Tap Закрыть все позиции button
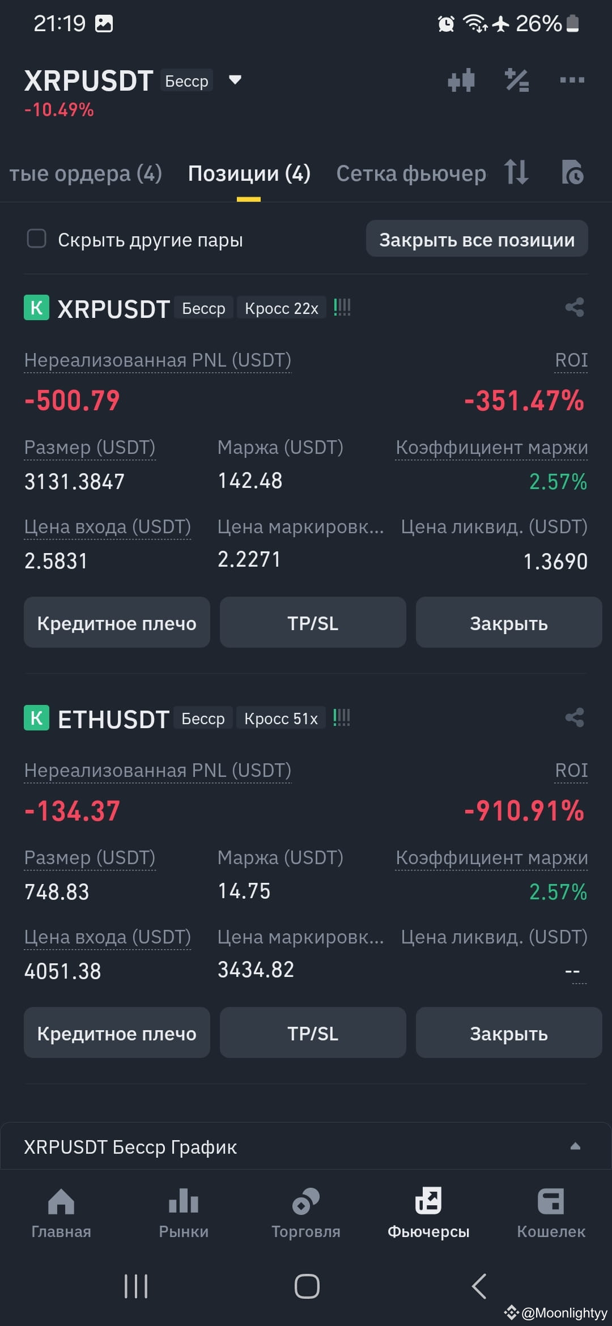Viewport: 612px width, 1326px height. coord(477,239)
